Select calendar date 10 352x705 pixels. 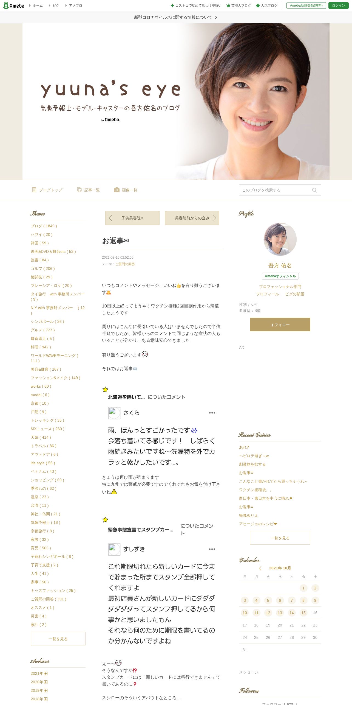[x=245, y=613]
